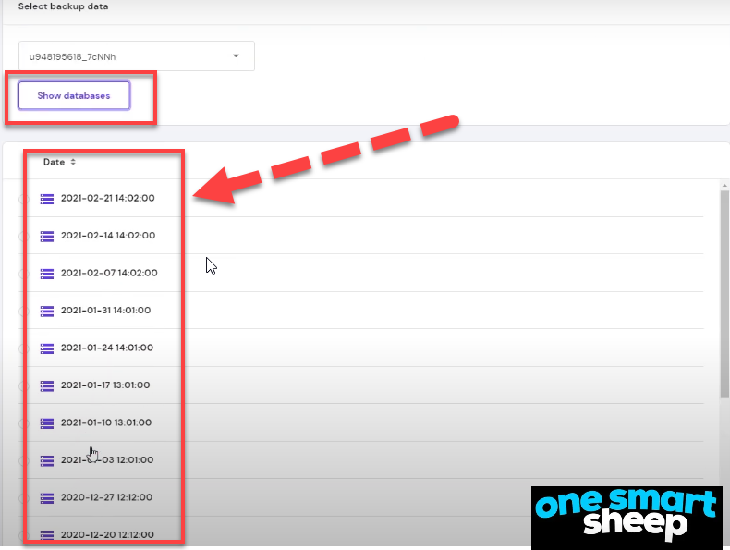The width and height of the screenshot is (730, 550).
Task: Click the backup list vertical scrollbar thumb
Action: (x=724, y=294)
